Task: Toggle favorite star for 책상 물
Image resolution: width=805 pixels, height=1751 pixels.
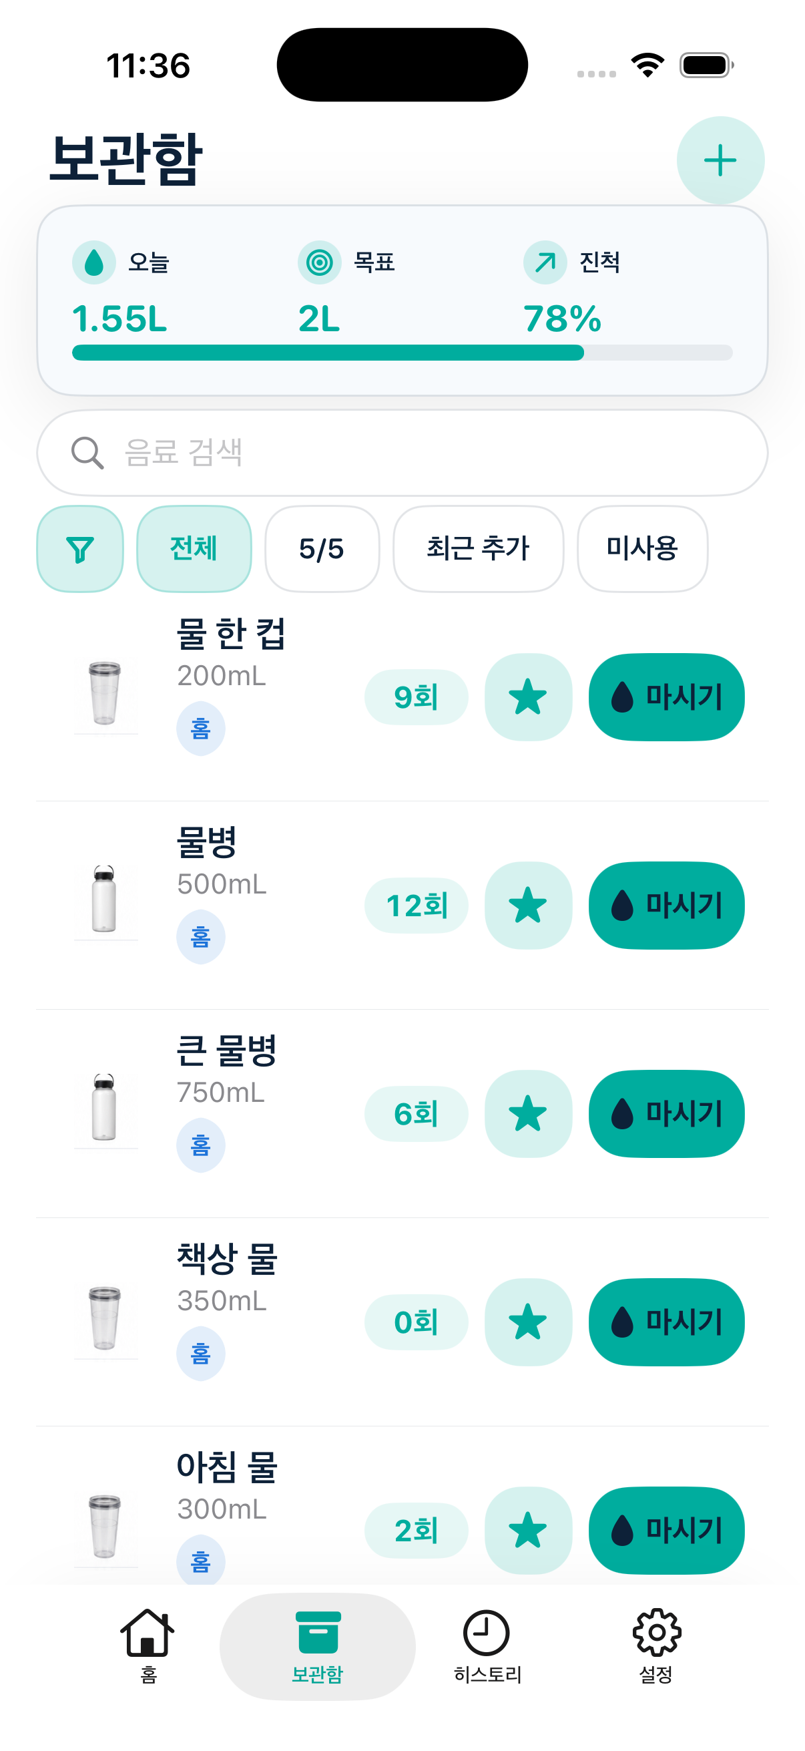Action: (528, 1322)
